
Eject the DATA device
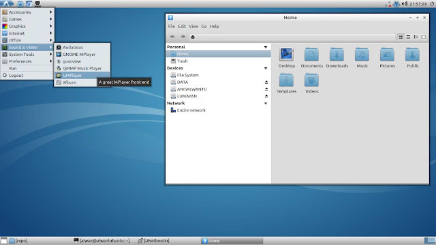(x=266, y=82)
